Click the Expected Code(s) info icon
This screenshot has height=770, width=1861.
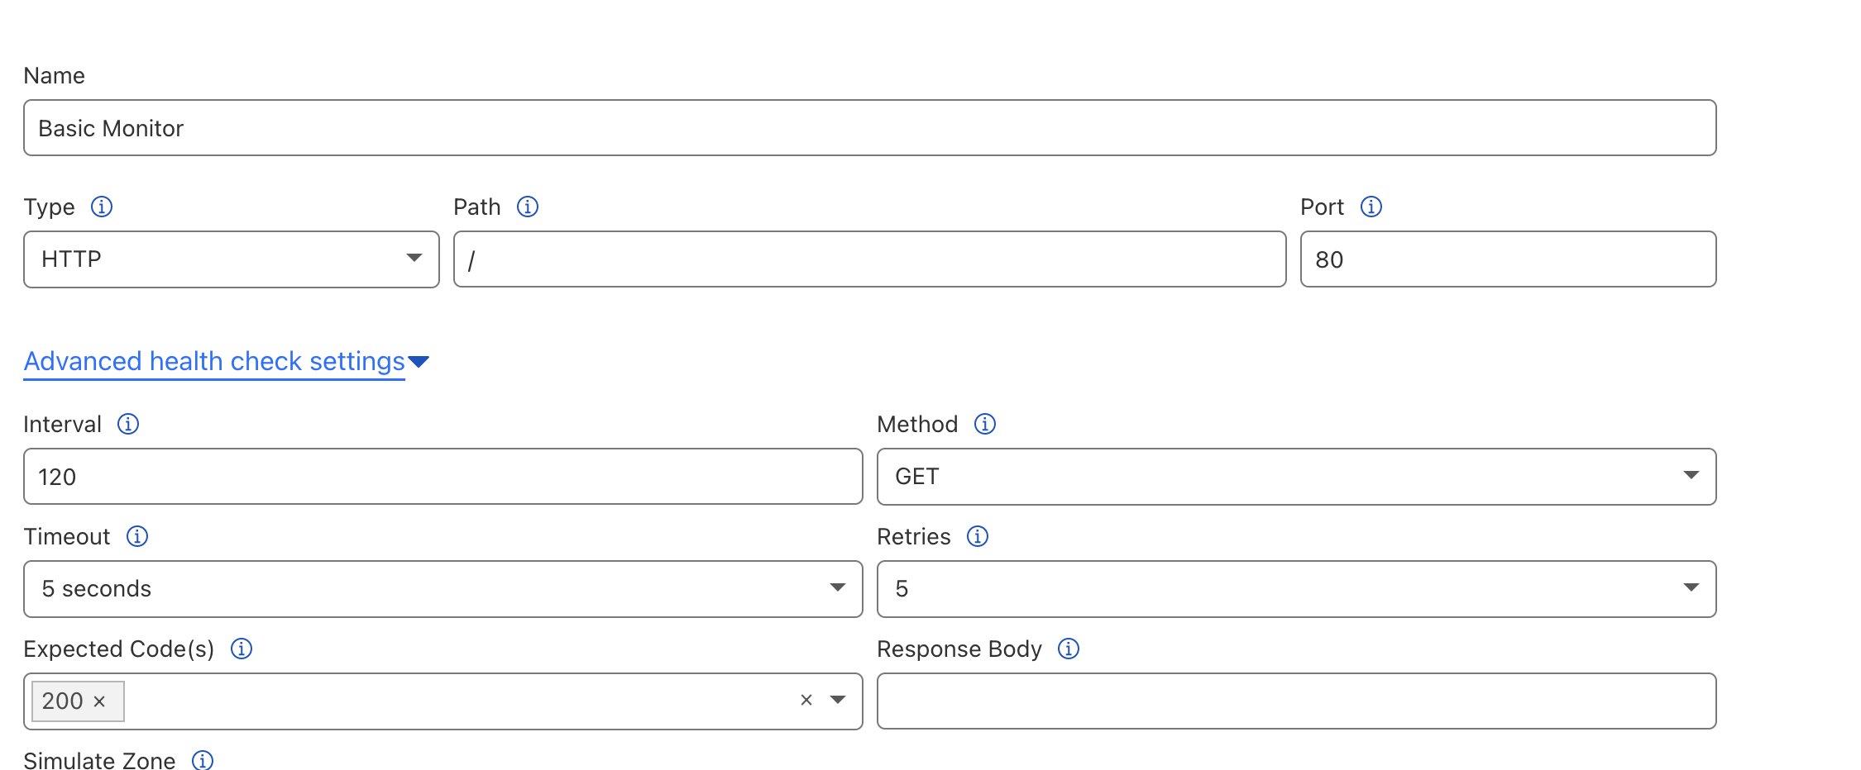click(x=242, y=649)
